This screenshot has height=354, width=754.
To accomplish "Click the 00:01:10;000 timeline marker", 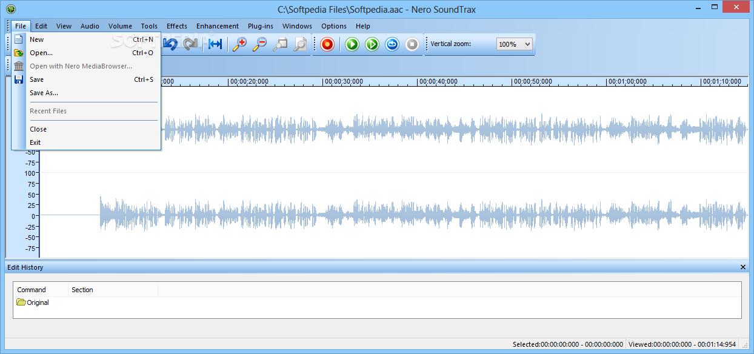I will (722, 81).
